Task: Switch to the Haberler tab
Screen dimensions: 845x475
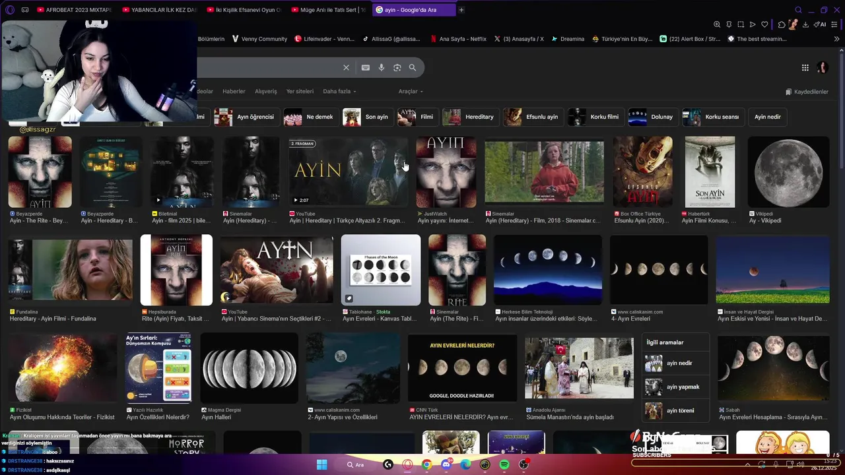Action: point(234,91)
